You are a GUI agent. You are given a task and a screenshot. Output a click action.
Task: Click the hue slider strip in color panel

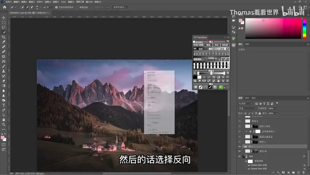(x=305, y=28)
